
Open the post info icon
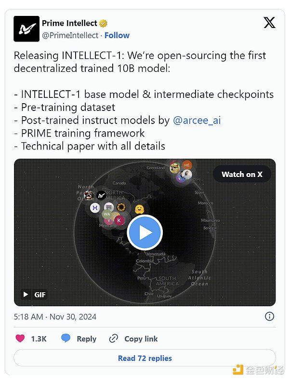270,316
